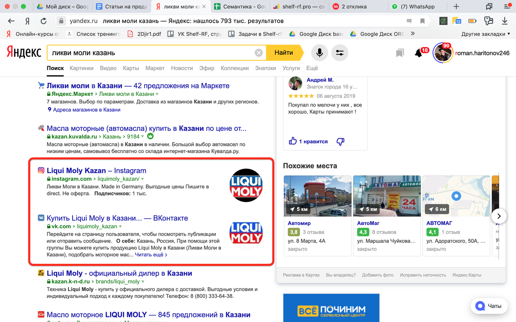The width and height of the screenshot is (516, 322).
Task: Open Yandex home via the Я toolbar button
Action: [x=28, y=21]
